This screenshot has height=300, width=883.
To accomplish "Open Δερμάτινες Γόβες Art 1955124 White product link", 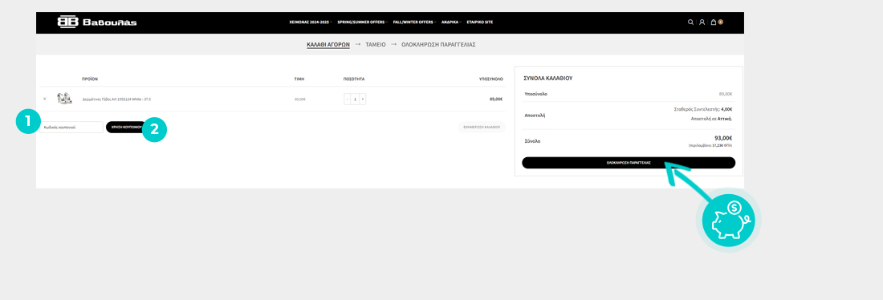I will pos(116,99).
